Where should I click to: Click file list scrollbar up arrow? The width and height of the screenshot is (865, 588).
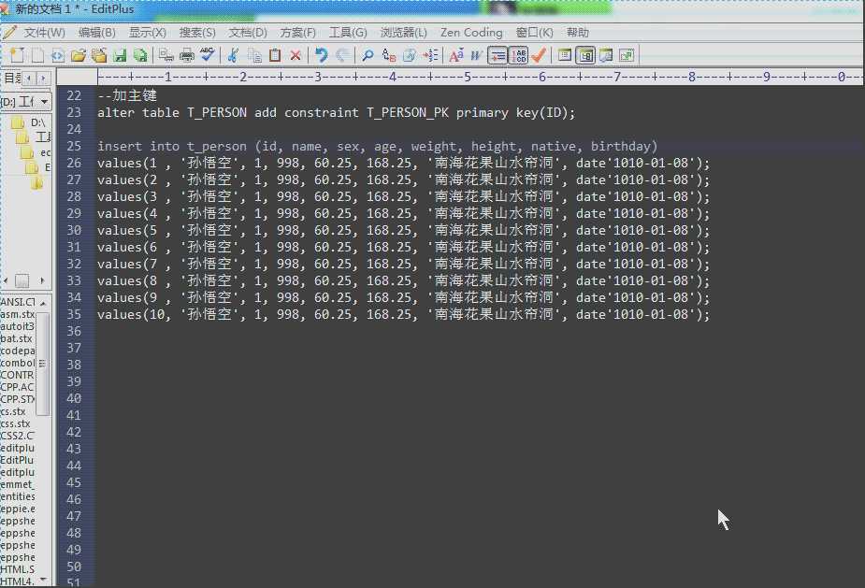coord(43,303)
